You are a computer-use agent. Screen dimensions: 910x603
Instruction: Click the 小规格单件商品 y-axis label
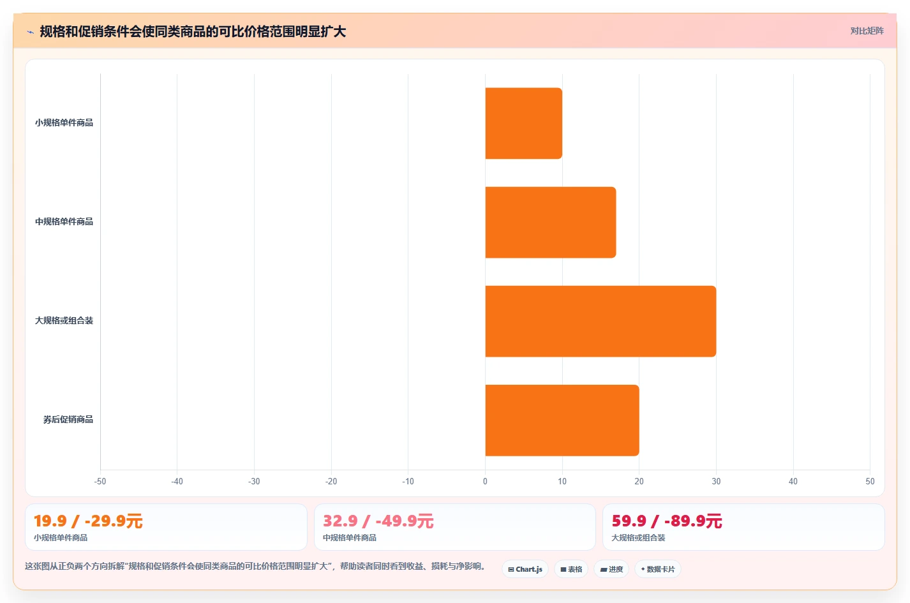(64, 123)
